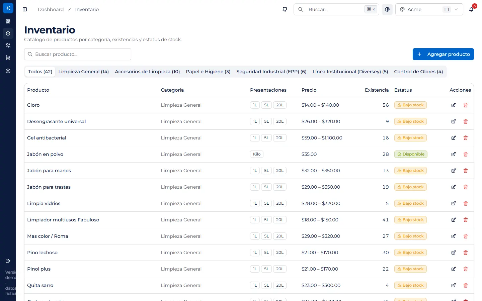Delete the Pinol plus product

tap(466, 269)
